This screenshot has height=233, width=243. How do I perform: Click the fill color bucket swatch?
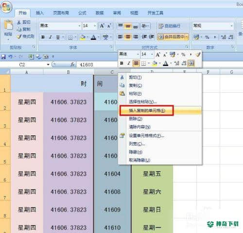pos(83,37)
